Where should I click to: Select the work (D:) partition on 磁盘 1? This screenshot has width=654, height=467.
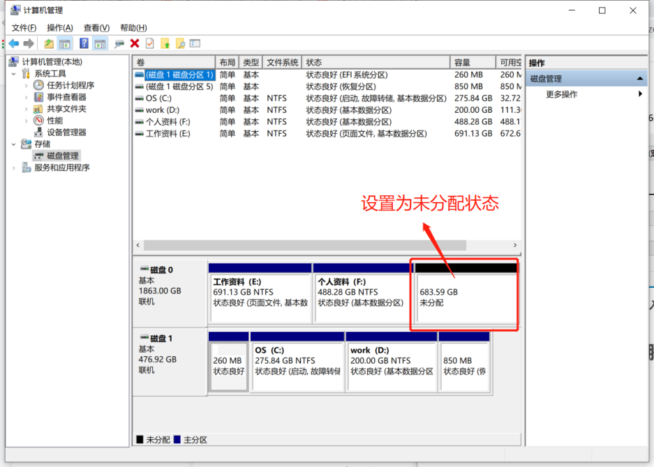[392, 362]
